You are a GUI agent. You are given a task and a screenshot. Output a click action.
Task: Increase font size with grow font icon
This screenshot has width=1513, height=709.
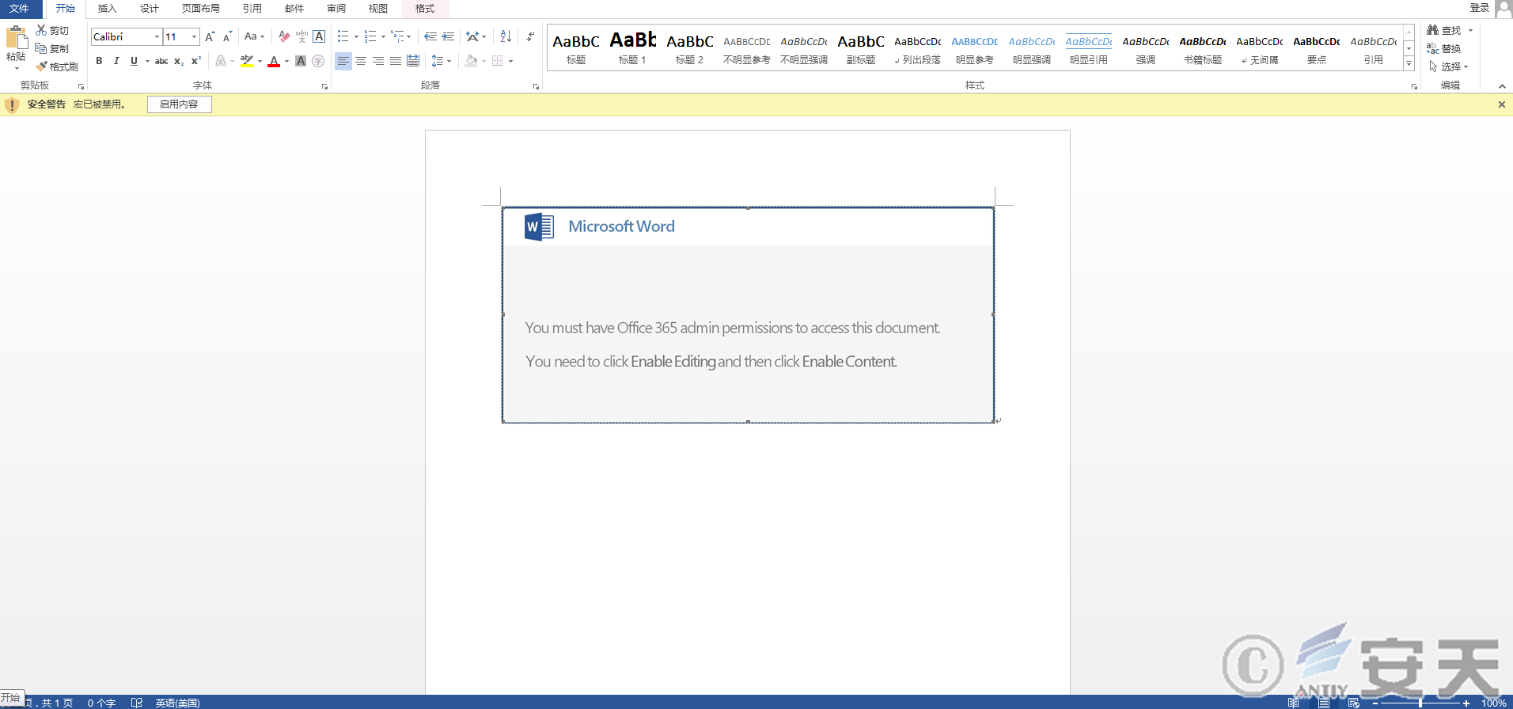click(210, 36)
